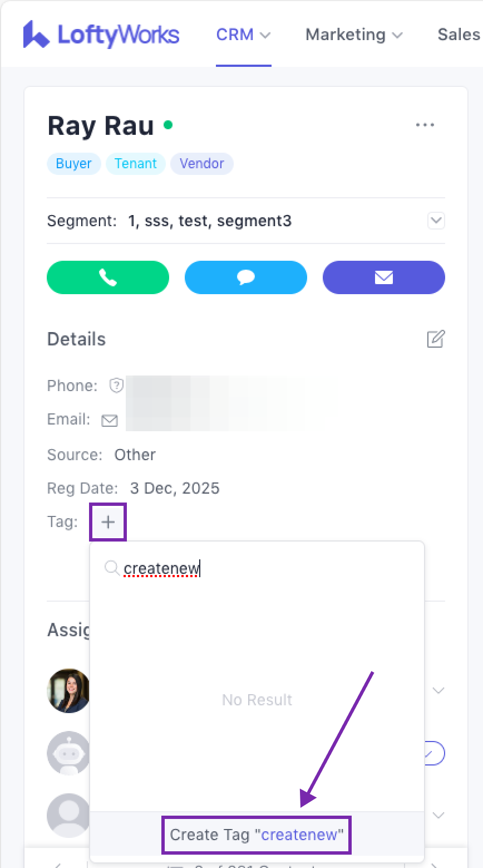The image size is (483, 868).
Task: Click the green phone call button
Action: (108, 277)
